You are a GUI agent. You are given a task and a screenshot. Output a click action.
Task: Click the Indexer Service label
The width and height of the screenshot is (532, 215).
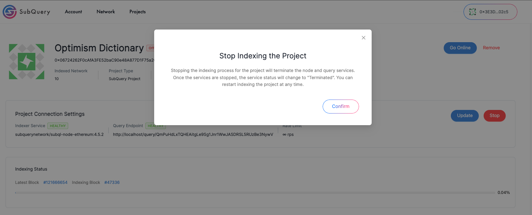pos(30,126)
